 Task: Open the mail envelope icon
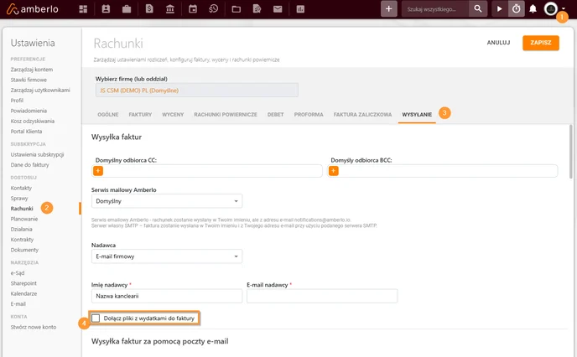click(x=278, y=9)
